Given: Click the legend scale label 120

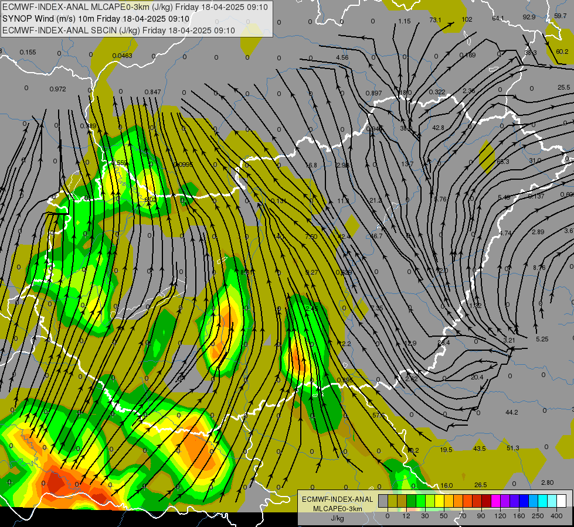Looking at the screenshot, I should tap(501, 516).
